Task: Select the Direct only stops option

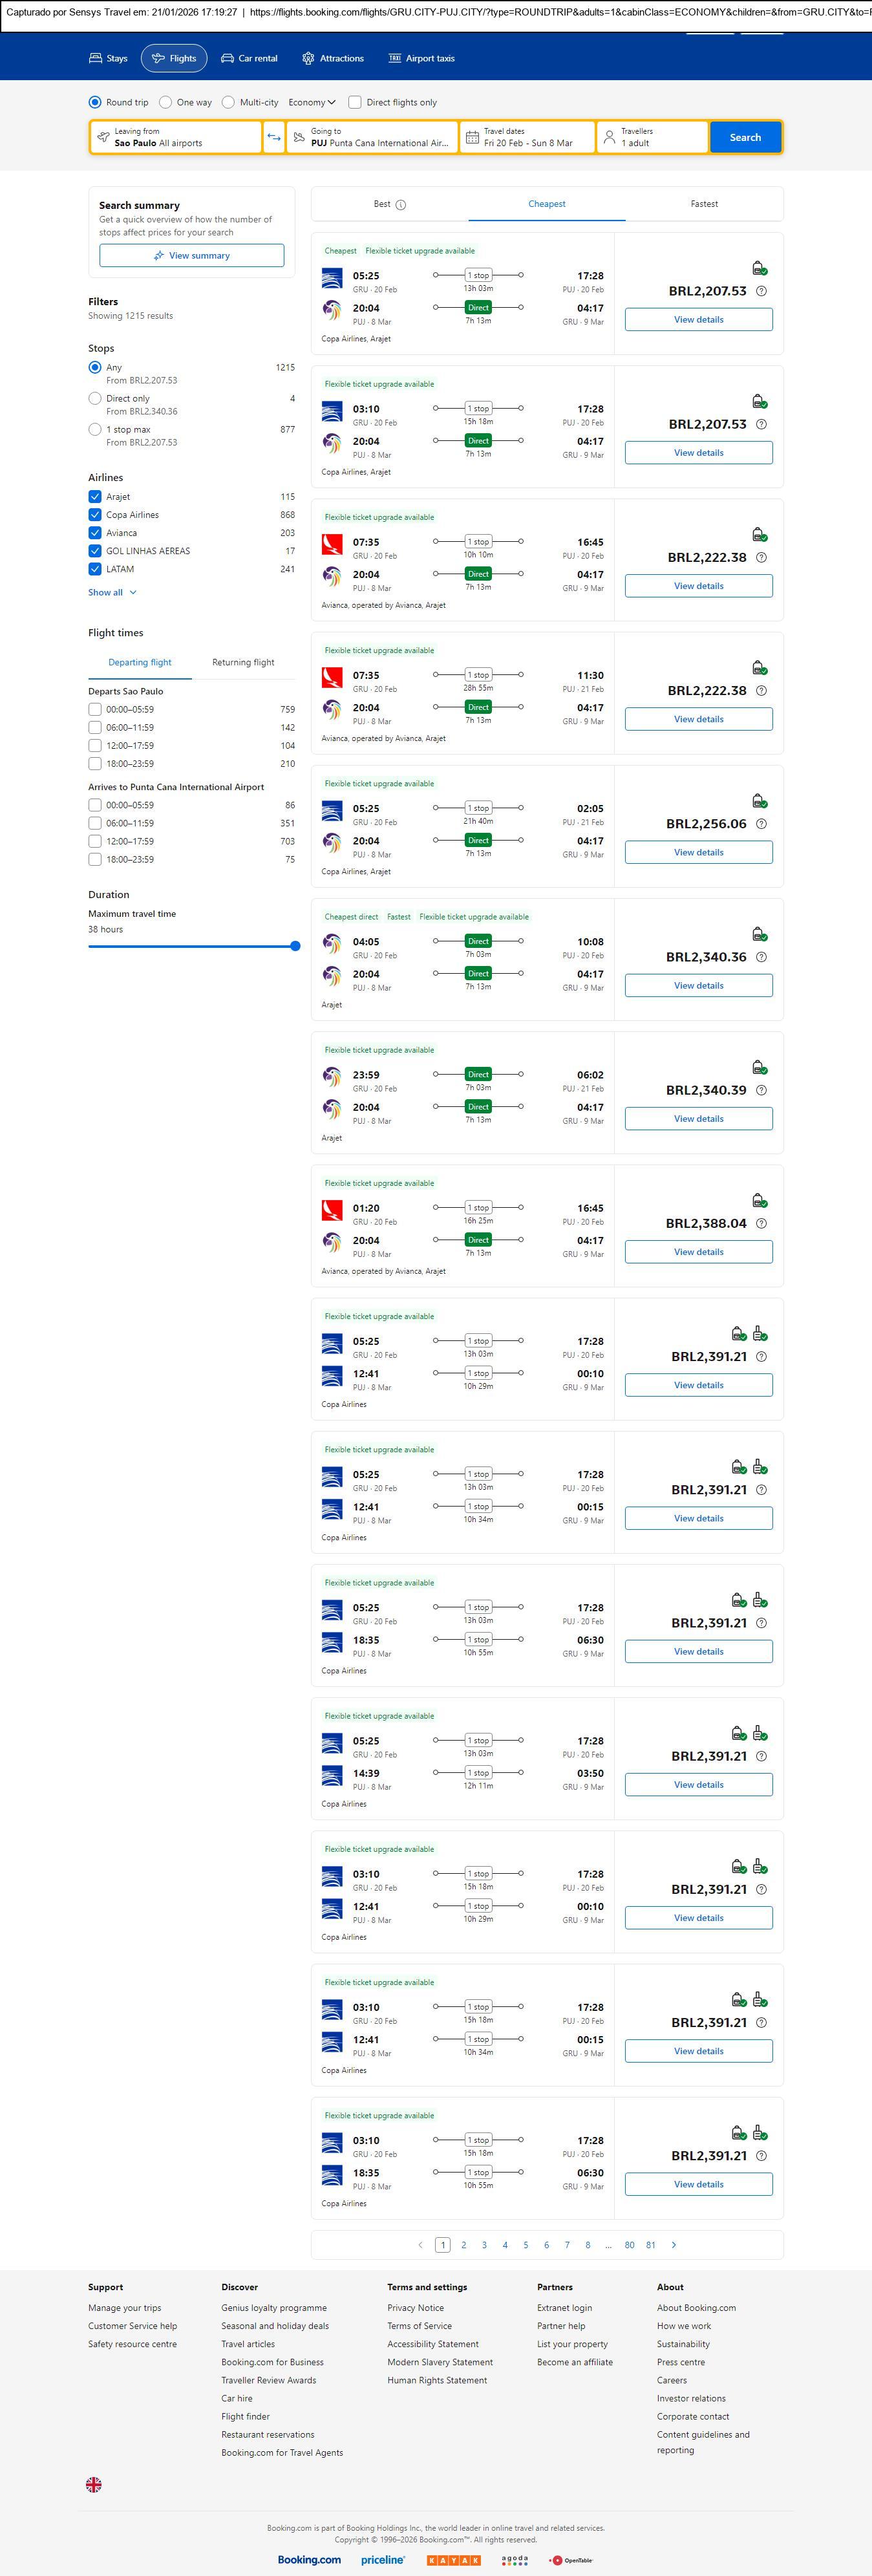Action: tap(95, 398)
